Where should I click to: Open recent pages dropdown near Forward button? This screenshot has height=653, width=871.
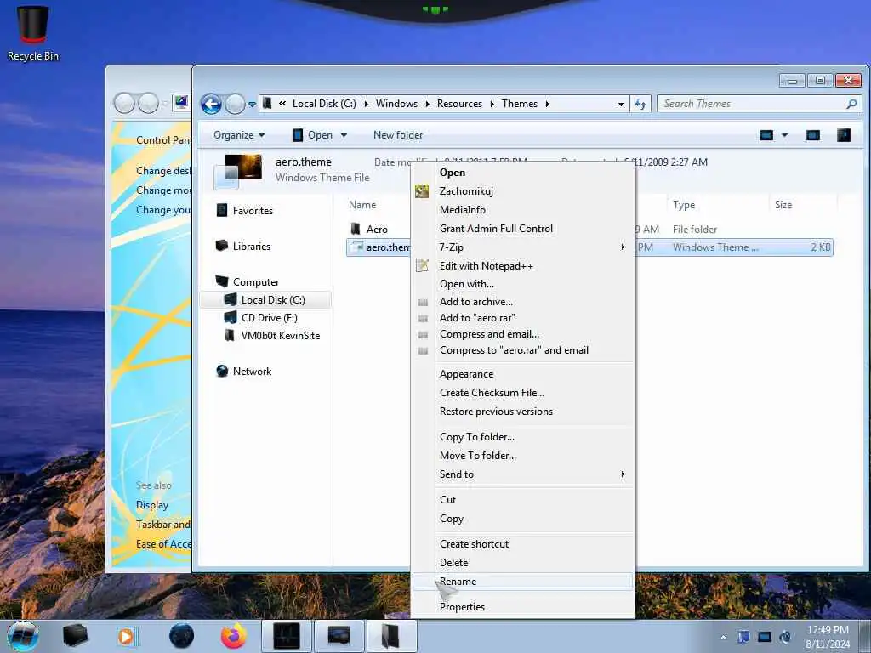click(x=252, y=105)
